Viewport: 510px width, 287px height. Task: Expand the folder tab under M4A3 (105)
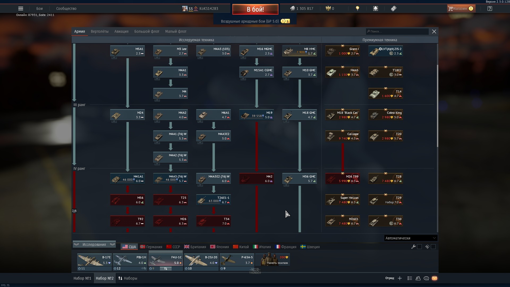(x=200, y=58)
